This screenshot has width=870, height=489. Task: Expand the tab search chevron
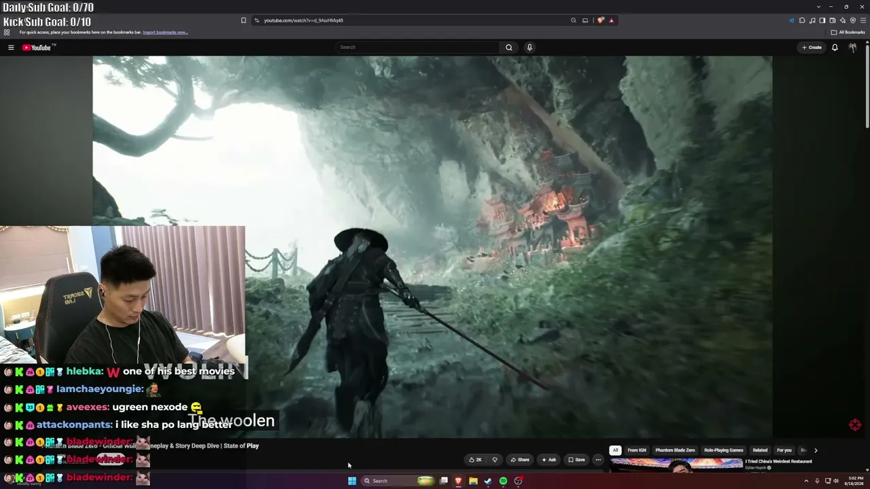(x=818, y=7)
